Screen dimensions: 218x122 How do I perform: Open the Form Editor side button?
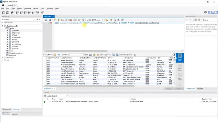tap(180, 67)
